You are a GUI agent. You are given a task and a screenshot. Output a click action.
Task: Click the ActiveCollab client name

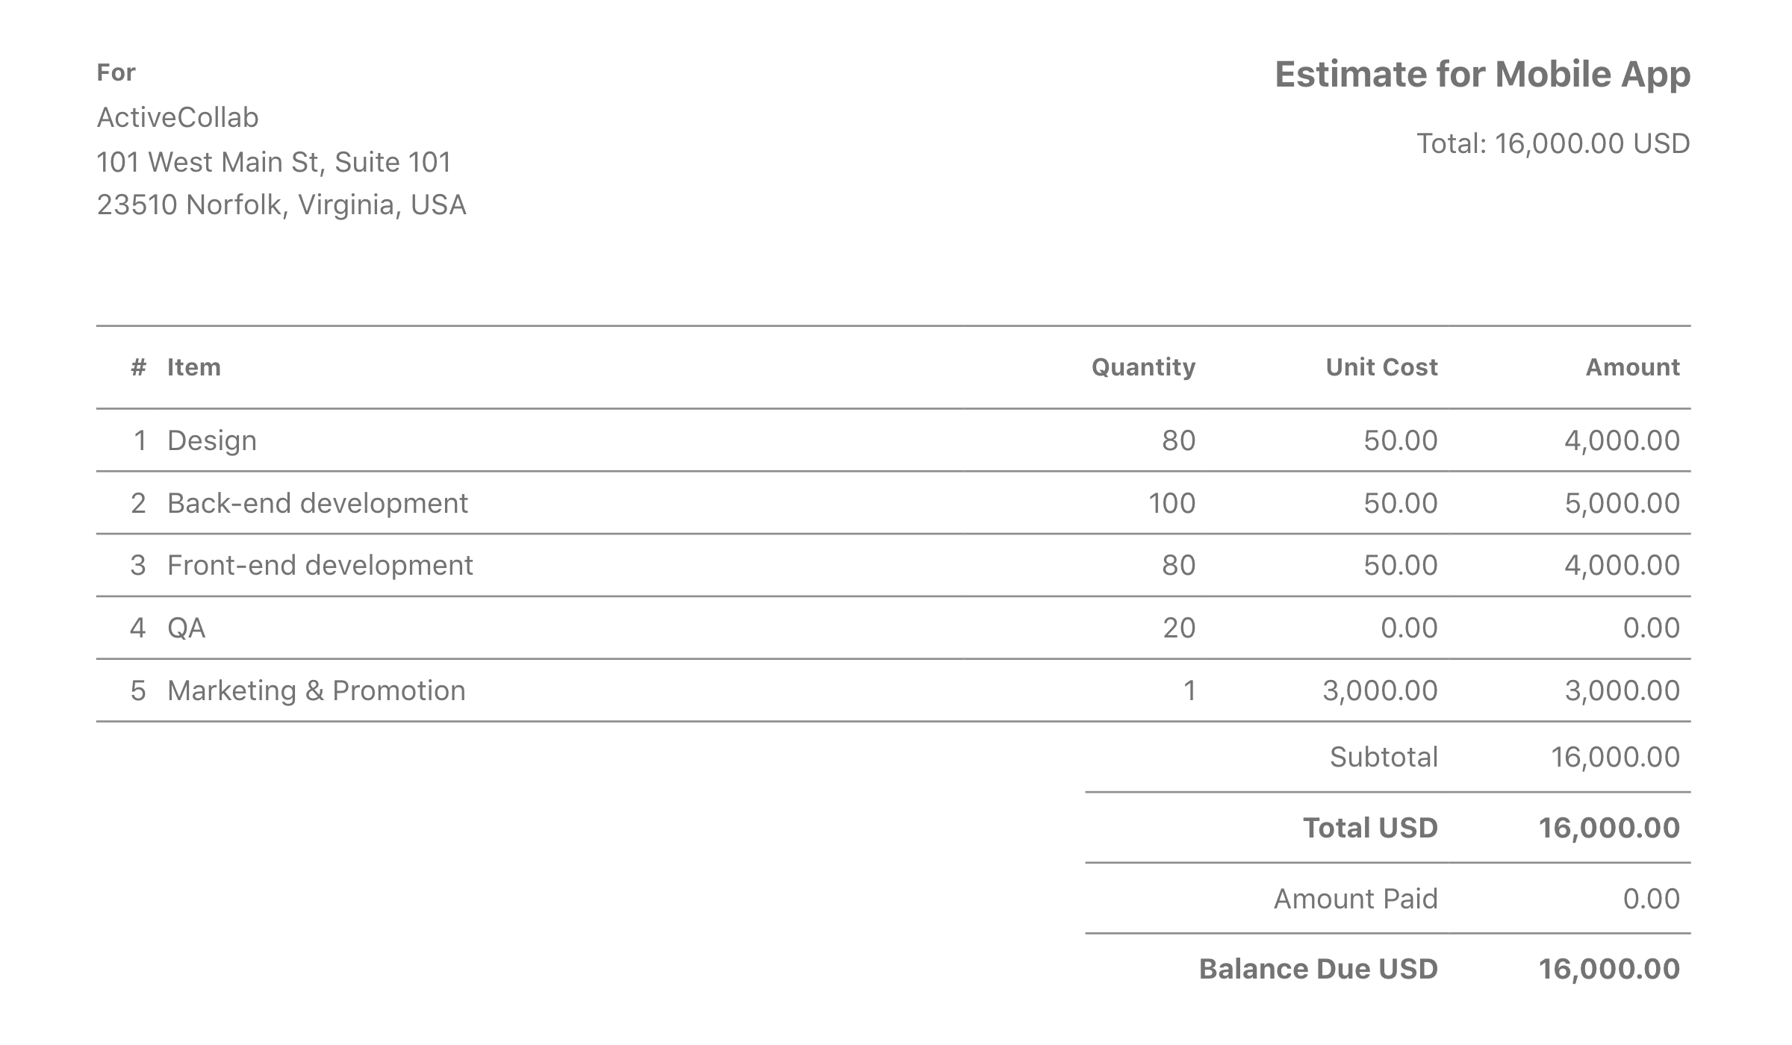point(178,117)
